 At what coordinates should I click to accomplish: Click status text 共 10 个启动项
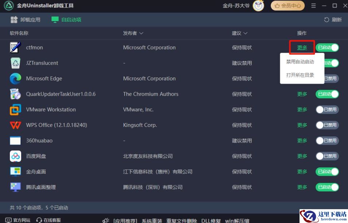pos(26,208)
